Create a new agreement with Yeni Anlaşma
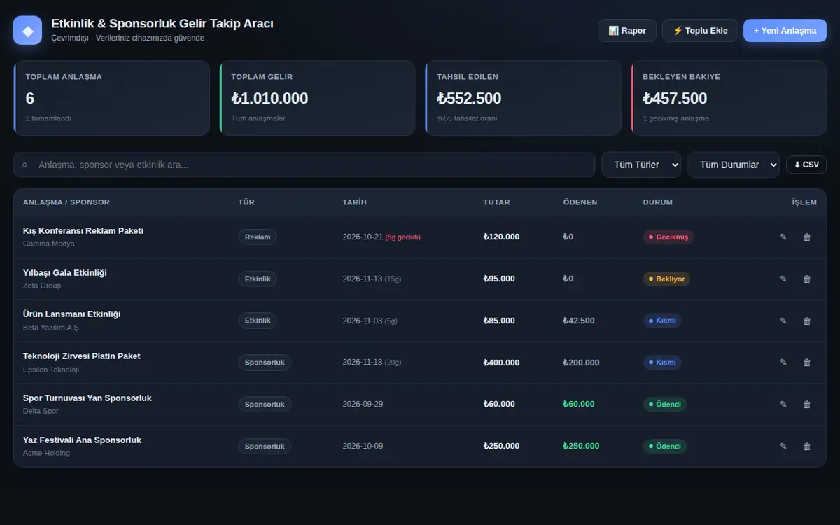This screenshot has height=525, width=840. pos(785,31)
